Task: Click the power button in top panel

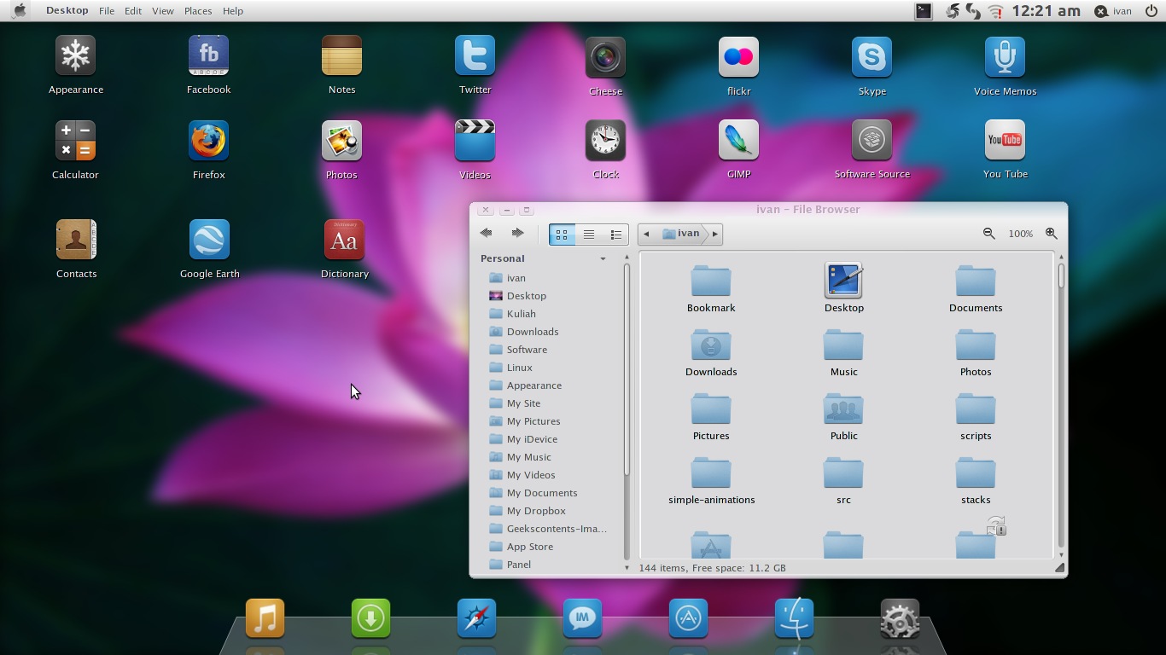Action: 1151,11
